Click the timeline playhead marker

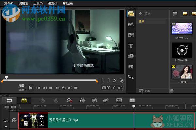pyautogui.click(x=134, y=106)
